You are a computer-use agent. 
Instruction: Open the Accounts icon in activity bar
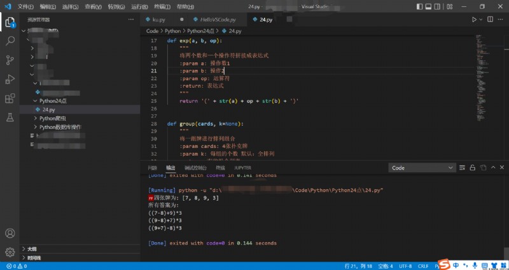10,233
